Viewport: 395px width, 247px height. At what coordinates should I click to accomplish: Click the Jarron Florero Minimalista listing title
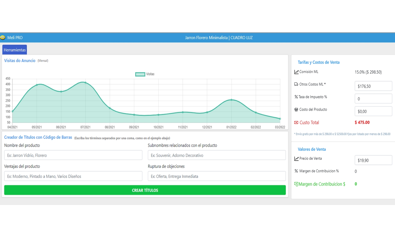(219, 38)
